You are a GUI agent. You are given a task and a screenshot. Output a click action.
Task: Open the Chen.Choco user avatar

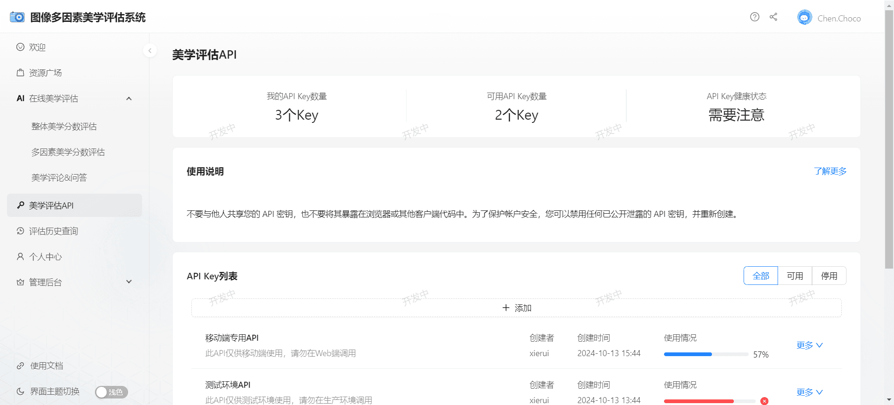click(x=804, y=18)
